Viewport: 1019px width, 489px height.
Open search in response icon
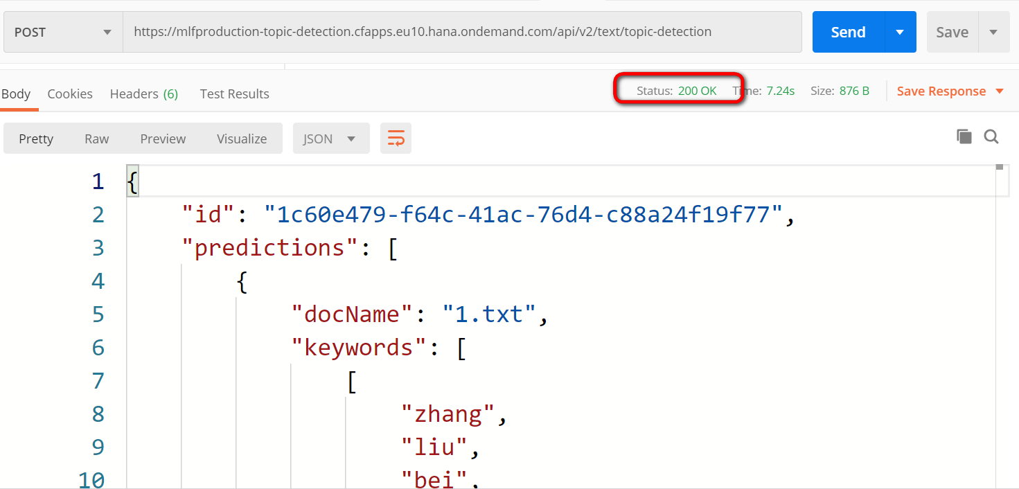click(991, 136)
